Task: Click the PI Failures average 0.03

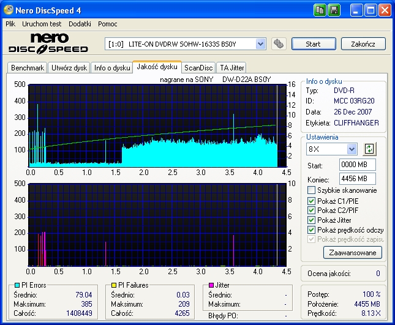Action: 183,295
